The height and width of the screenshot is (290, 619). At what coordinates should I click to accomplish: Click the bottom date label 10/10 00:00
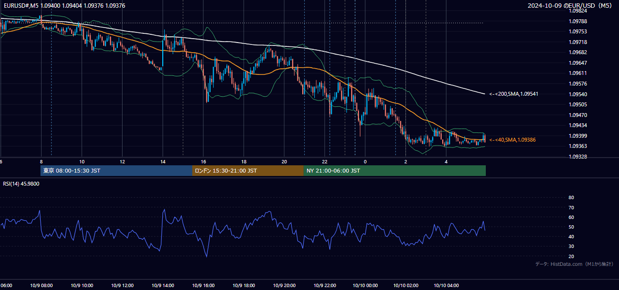point(365,286)
